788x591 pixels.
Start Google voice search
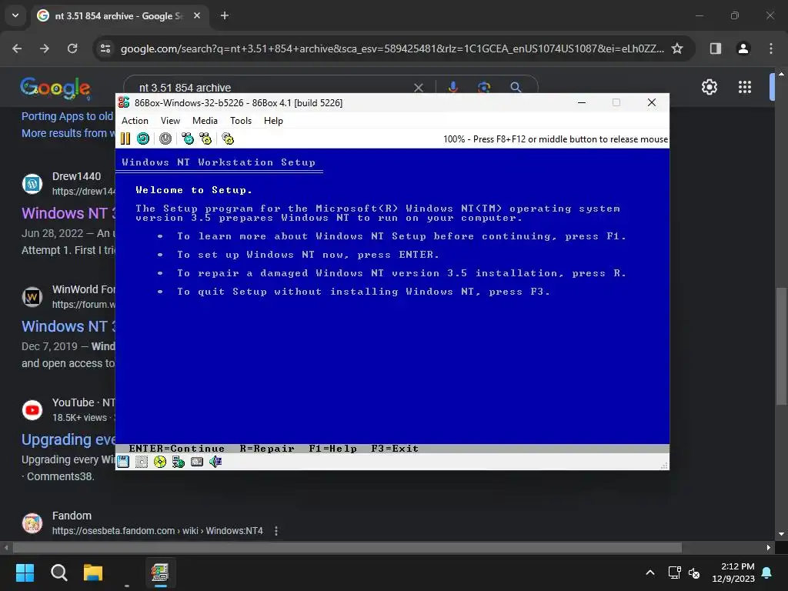452,88
